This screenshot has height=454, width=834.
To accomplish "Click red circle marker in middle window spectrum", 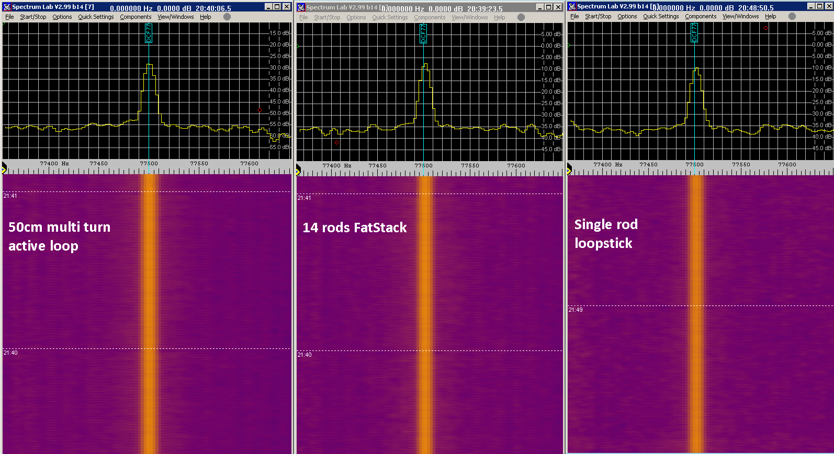I will click(336, 142).
